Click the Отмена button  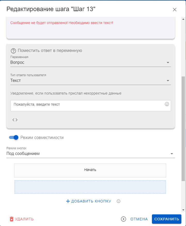point(139,219)
